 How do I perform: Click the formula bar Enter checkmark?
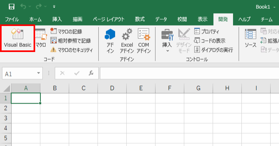77,73
